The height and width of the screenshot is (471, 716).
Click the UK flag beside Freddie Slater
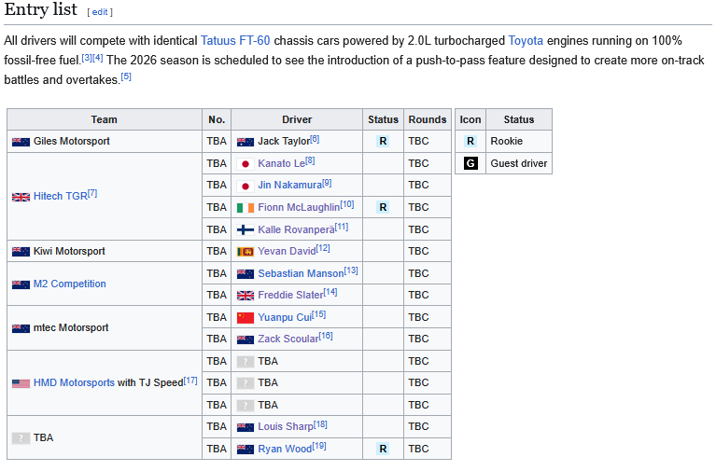pos(246,296)
